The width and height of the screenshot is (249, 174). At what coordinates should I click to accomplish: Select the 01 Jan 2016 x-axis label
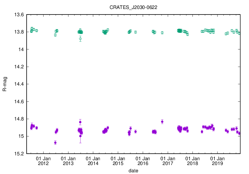[x=143, y=161]
